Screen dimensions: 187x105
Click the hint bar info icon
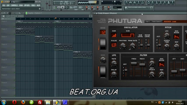tap(40, 9)
